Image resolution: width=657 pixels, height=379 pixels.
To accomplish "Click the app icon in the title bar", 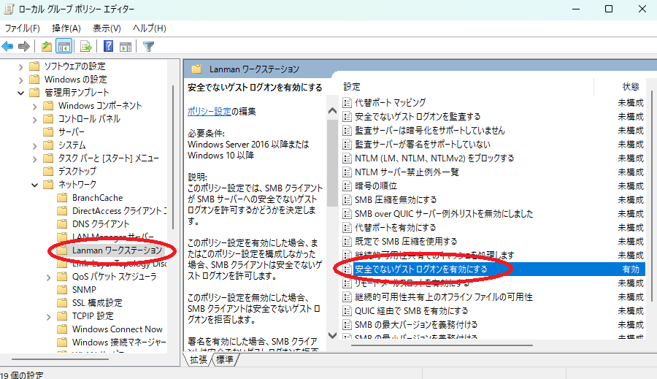I will tap(9, 9).
